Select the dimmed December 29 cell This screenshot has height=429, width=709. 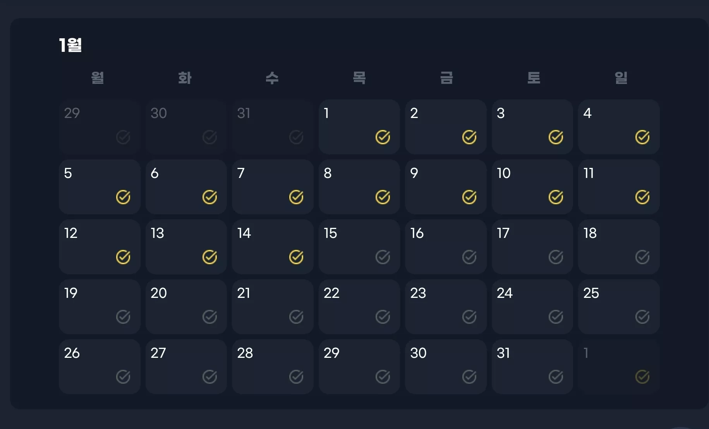click(x=100, y=127)
